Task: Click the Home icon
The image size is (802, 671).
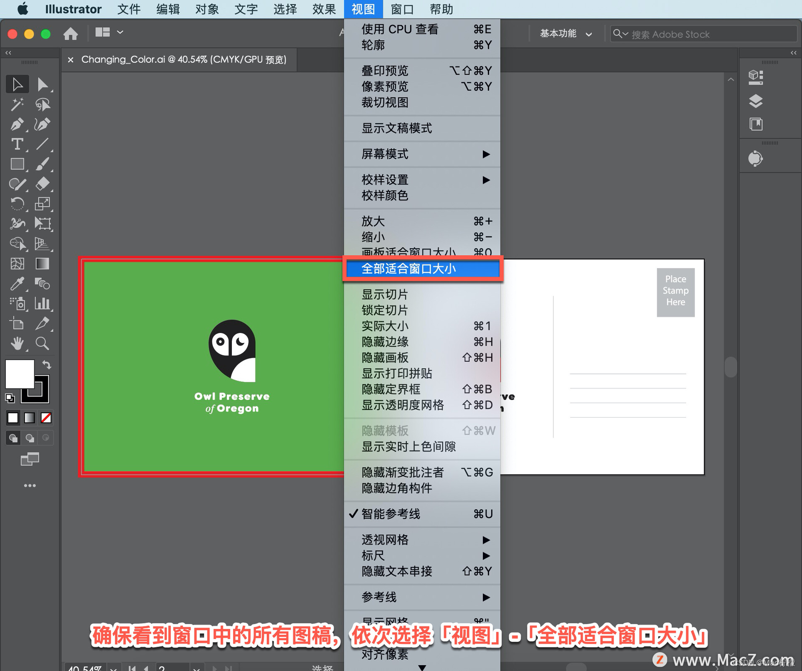Action: [x=71, y=33]
